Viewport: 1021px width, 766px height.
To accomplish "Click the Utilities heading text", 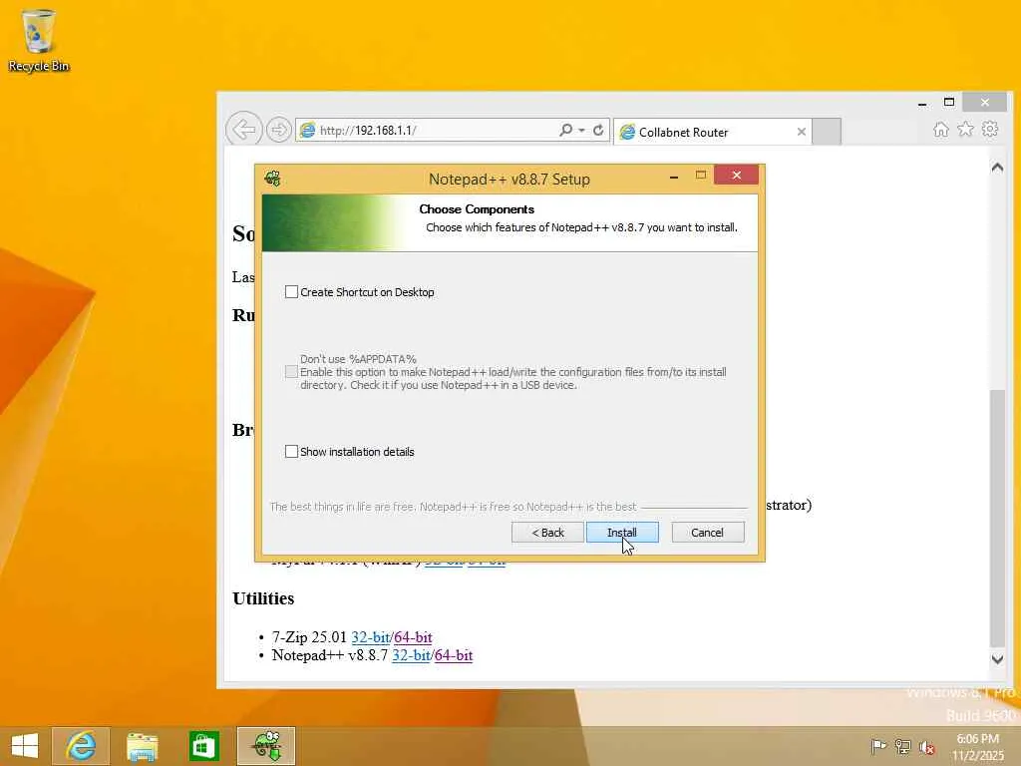I will pos(263,598).
